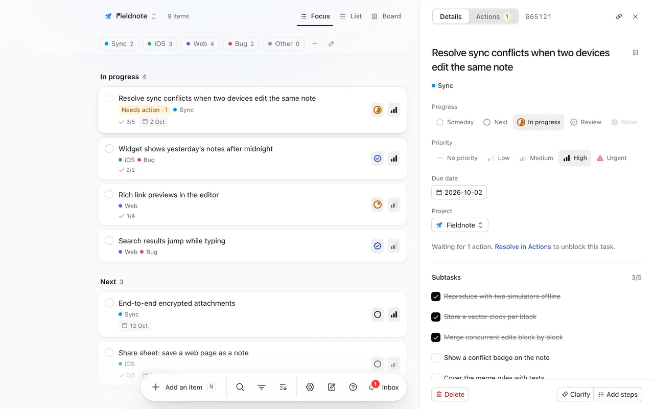Click status circle icon on Share sheet card
Screen dimensions: 654x409
(378, 364)
